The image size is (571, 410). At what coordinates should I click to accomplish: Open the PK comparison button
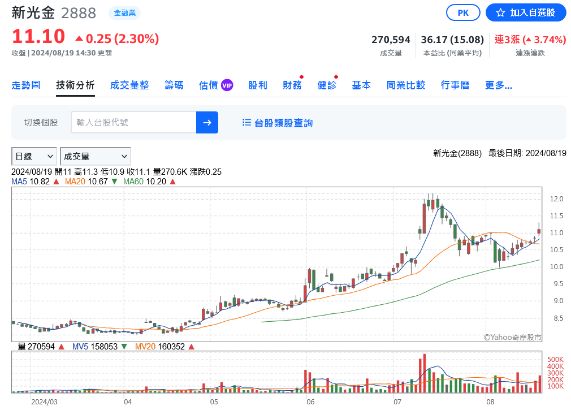coord(463,13)
